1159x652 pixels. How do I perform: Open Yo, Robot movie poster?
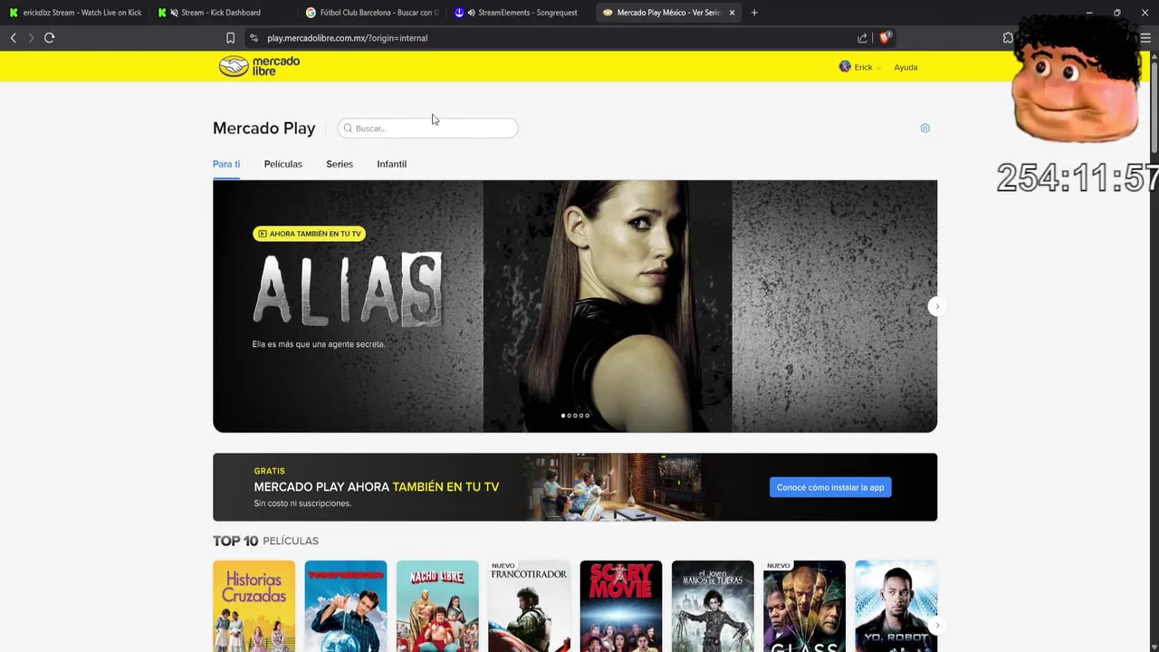click(896, 606)
